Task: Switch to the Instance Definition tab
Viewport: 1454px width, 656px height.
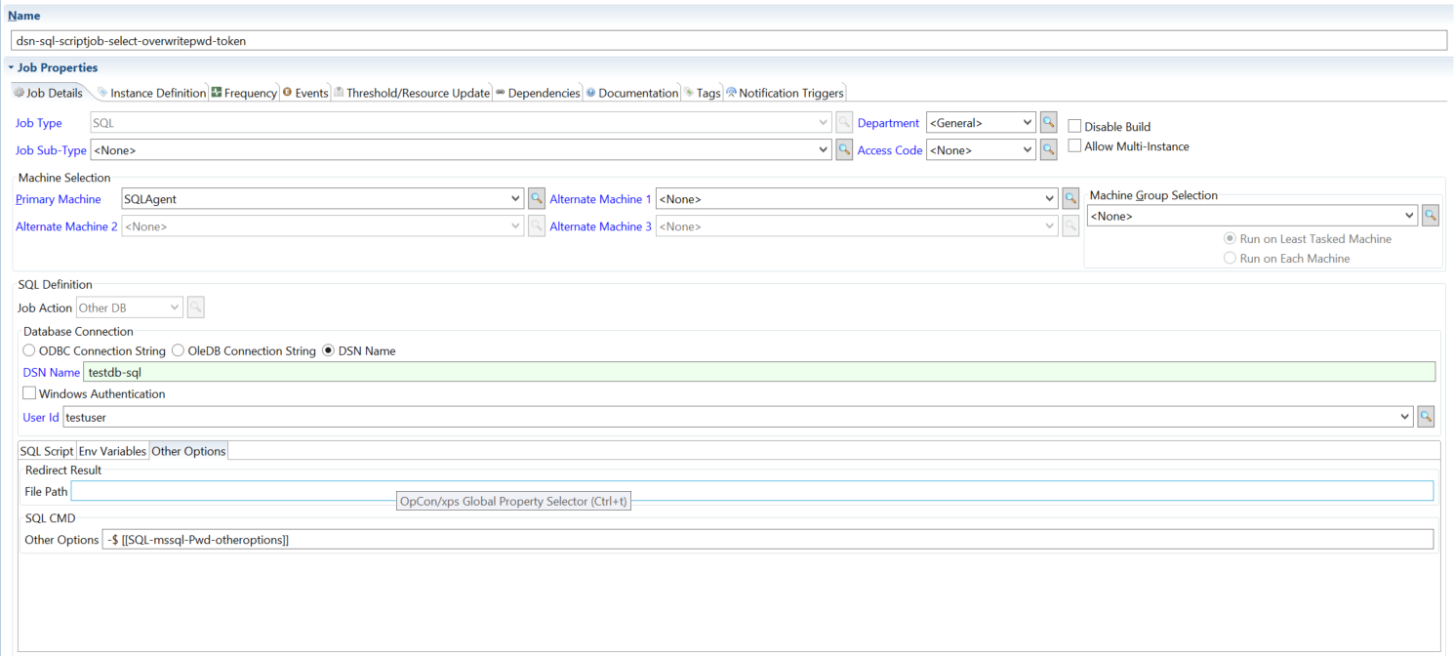Action: (151, 93)
